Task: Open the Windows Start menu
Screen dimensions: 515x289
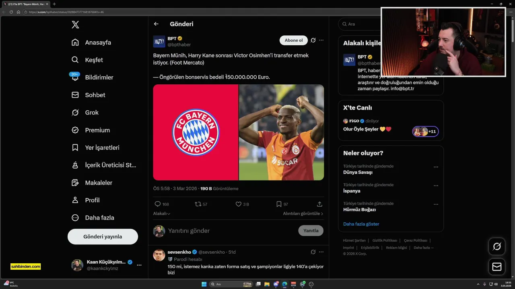Action: pos(204,284)
